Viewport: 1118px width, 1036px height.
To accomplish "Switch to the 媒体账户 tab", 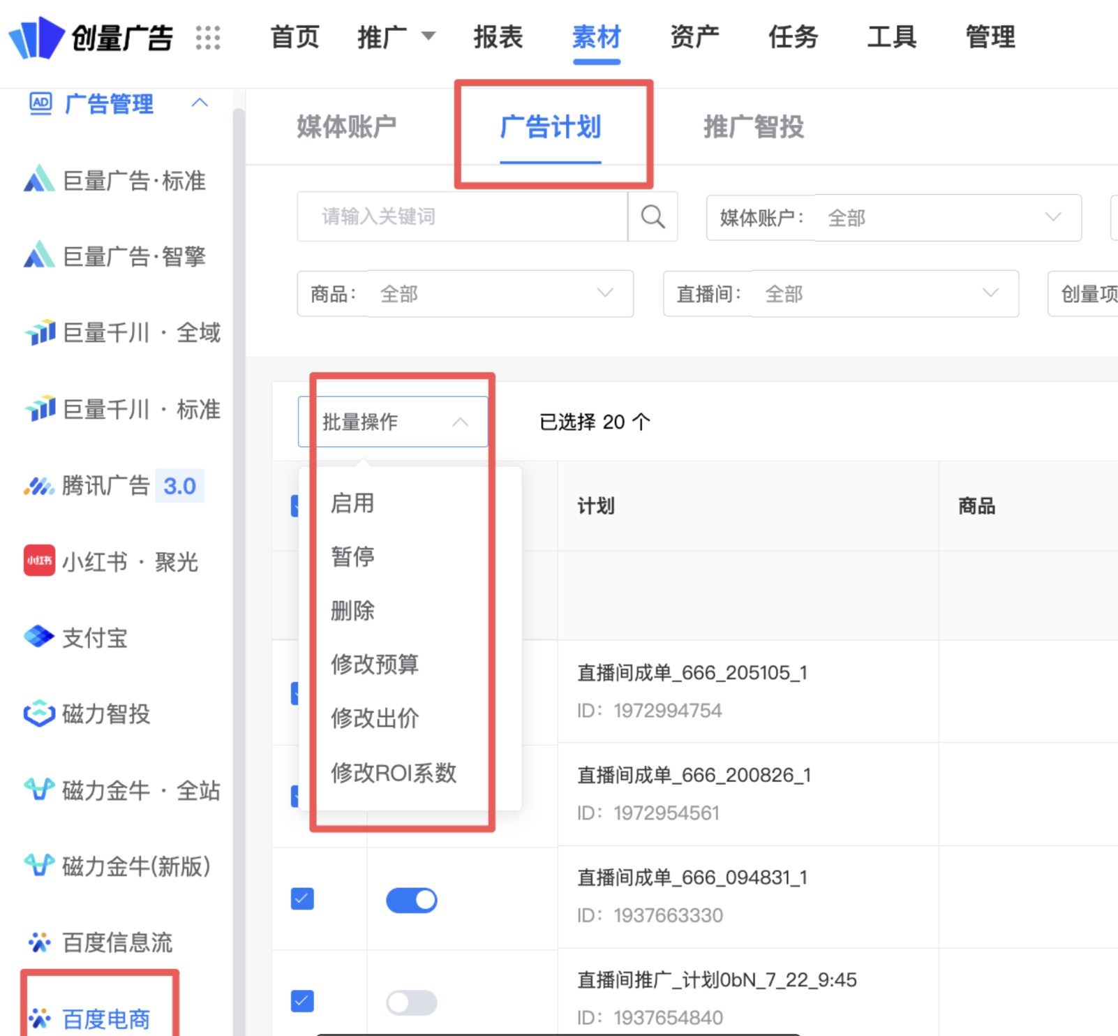I will click(x=346, y=127).
